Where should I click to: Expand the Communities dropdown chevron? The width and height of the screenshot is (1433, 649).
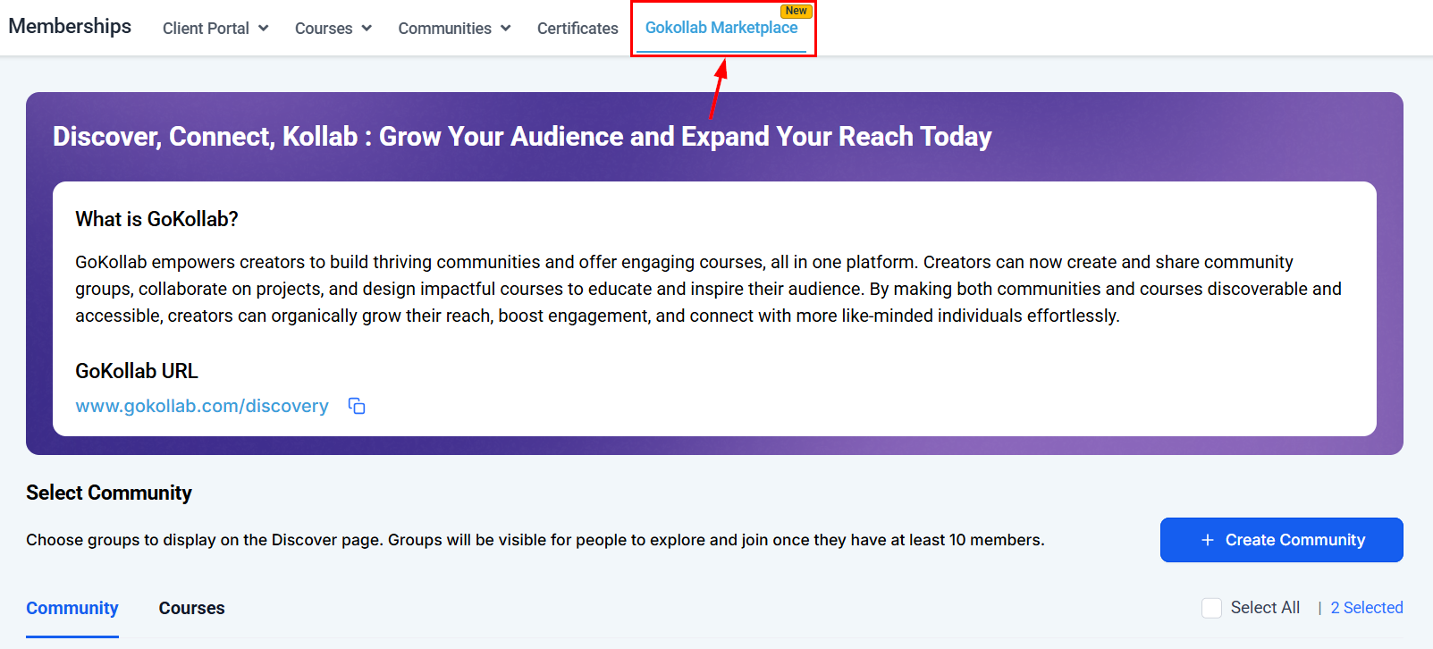(x=506, y=28)
